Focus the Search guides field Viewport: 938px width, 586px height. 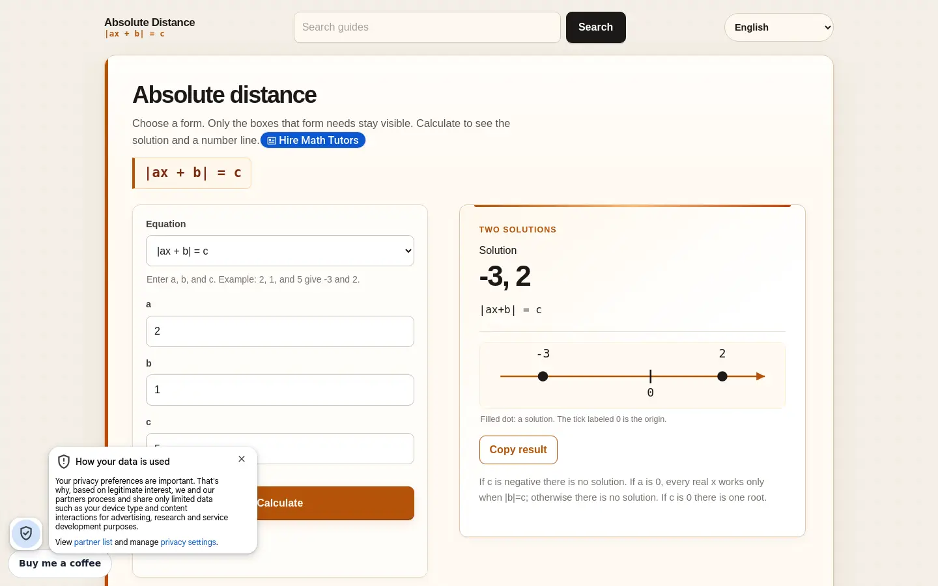coord(427,27)
